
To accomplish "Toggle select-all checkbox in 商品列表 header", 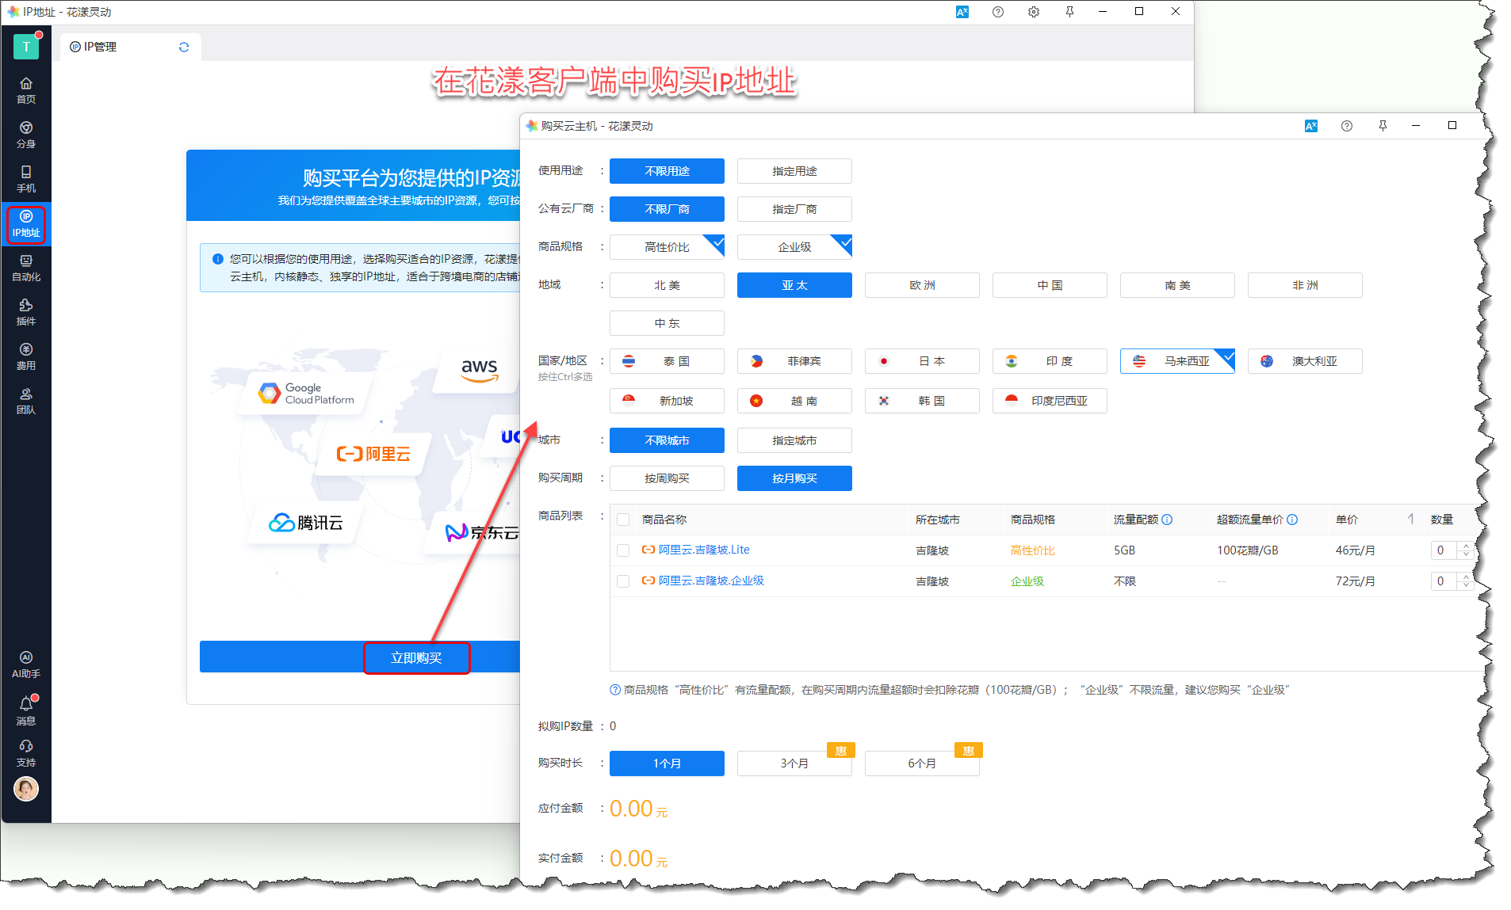I will (x=623, y=520).
